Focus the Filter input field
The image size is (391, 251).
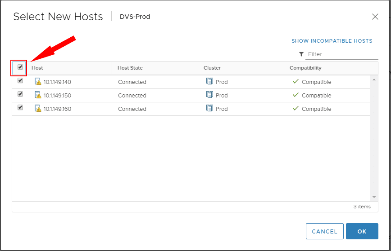coord(342,54)
